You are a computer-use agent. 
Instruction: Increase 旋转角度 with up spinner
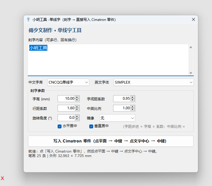pyautogui.click(x=77, y=116)
